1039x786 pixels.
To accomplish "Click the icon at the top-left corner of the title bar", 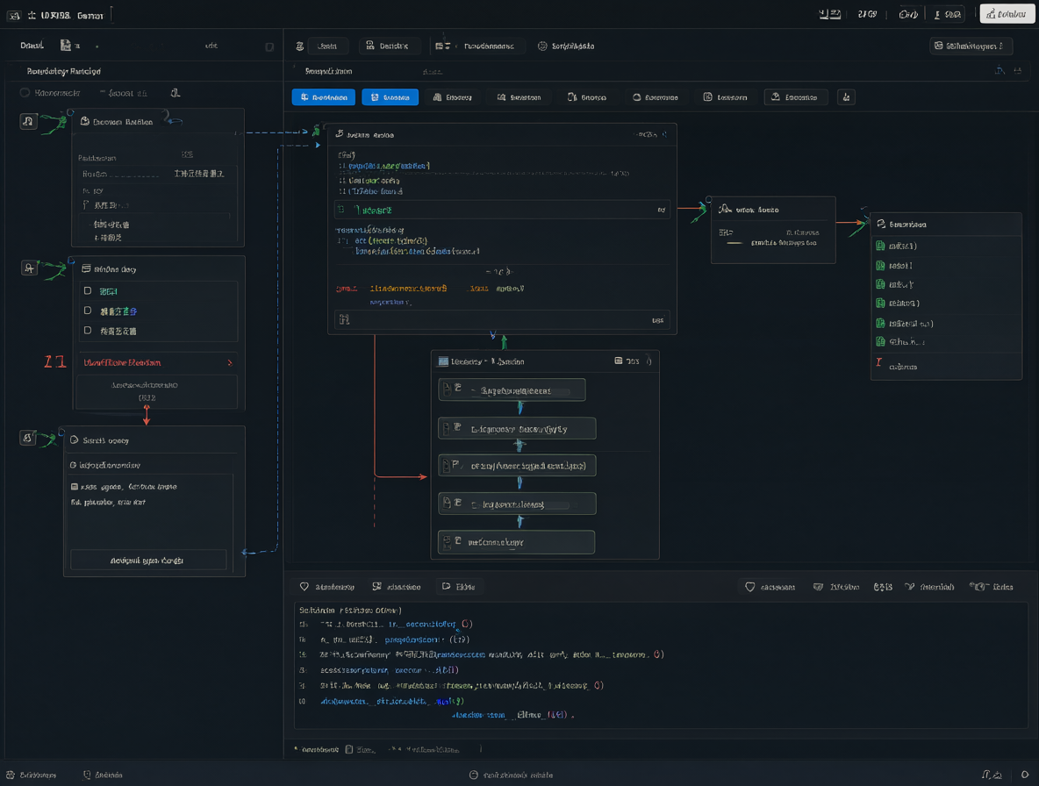I will [14, 15].
